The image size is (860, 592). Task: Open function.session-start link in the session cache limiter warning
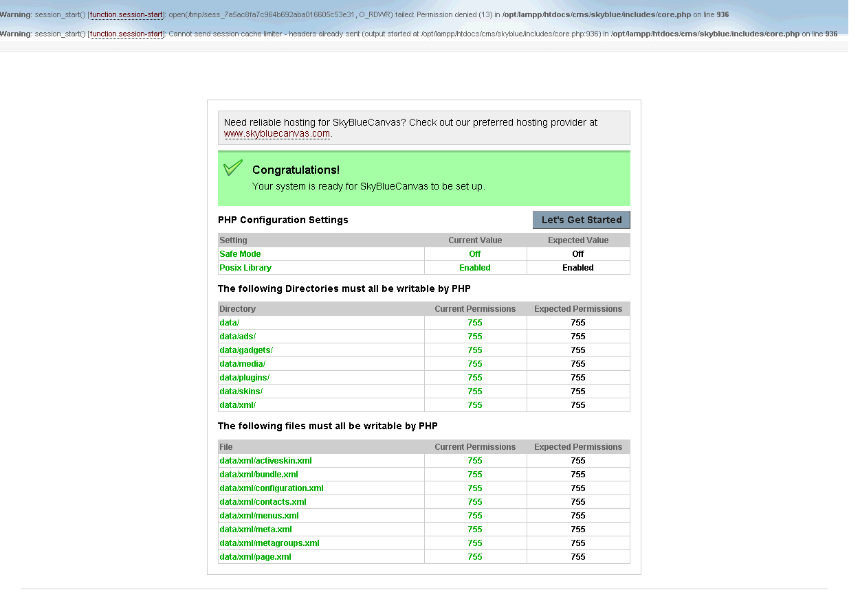[x=126, y=34]
